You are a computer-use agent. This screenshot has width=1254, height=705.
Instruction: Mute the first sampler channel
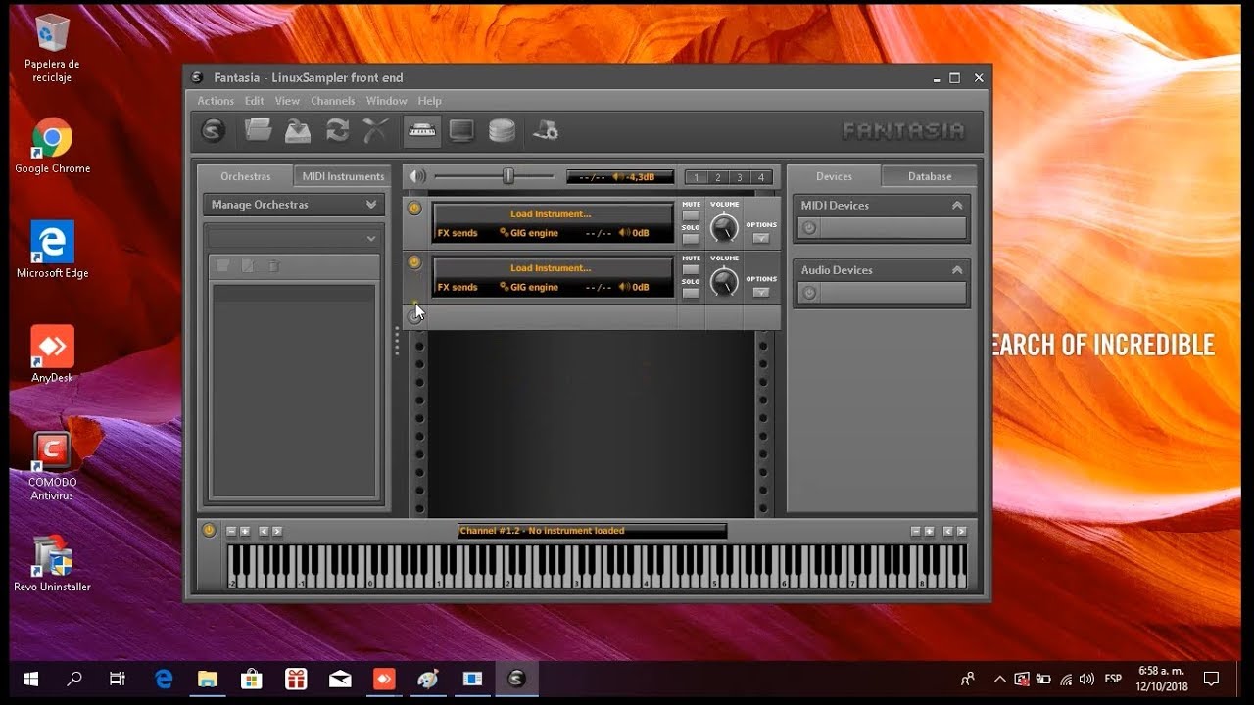(x=692, y=215)
